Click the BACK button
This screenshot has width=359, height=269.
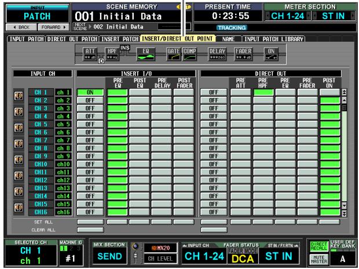click(x=21, y=27)
